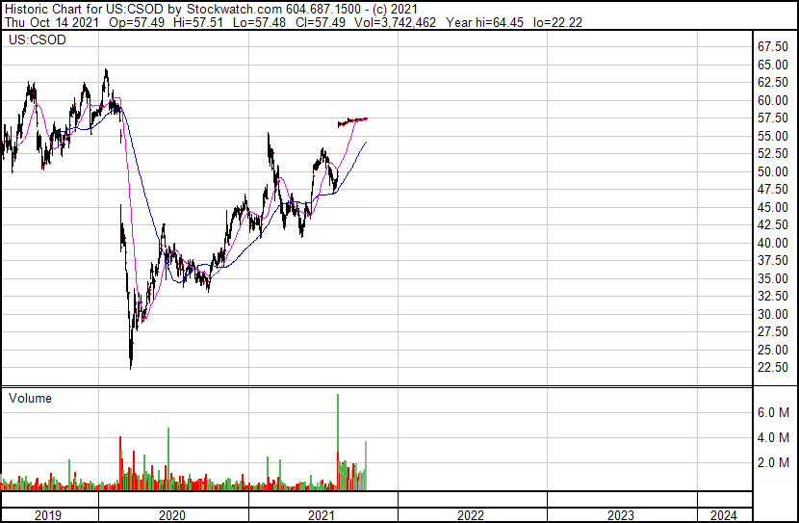Click the 22.50 price axis label
Viewport: 799px width, 523px height.
774,368
